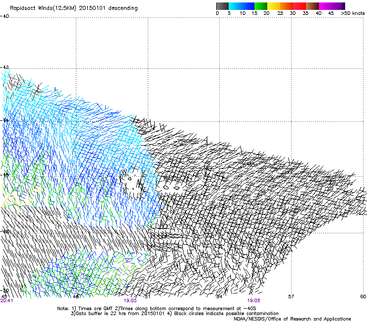The height and width of the screenshot is (322, 367).
Task: Choose the green 15–20 knots legend segment
Action: pyautogui.click(x=261, y=6)
